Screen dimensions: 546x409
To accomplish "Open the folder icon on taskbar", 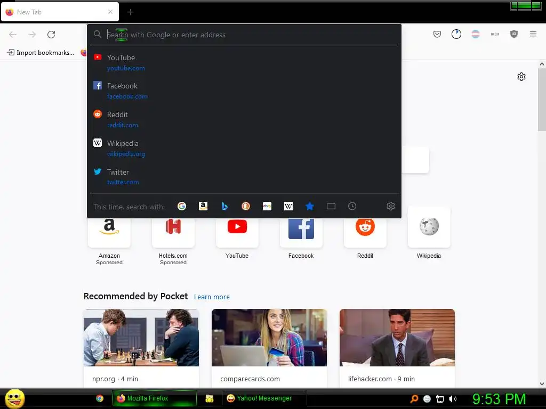I will [209, 398].
